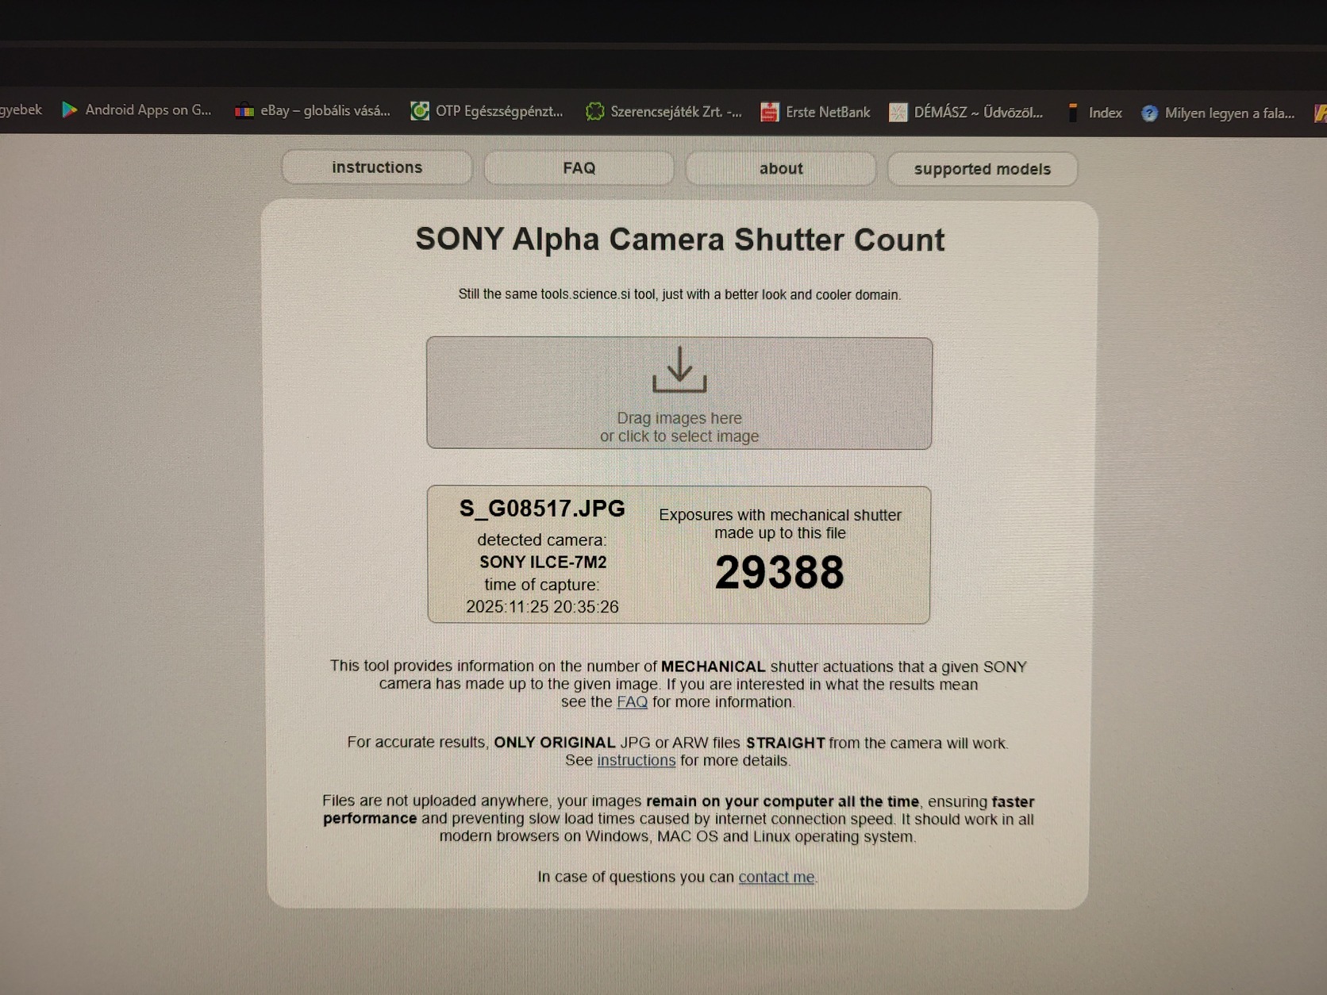1327x995 pixels.
Task: Click the download arrow icon in drop zone
Action: point(679,370)
